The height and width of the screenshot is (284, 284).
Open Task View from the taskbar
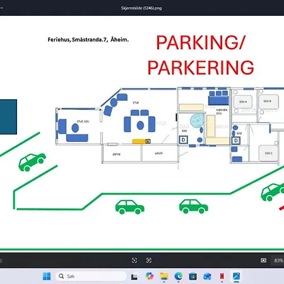click(x=134, y=276)
